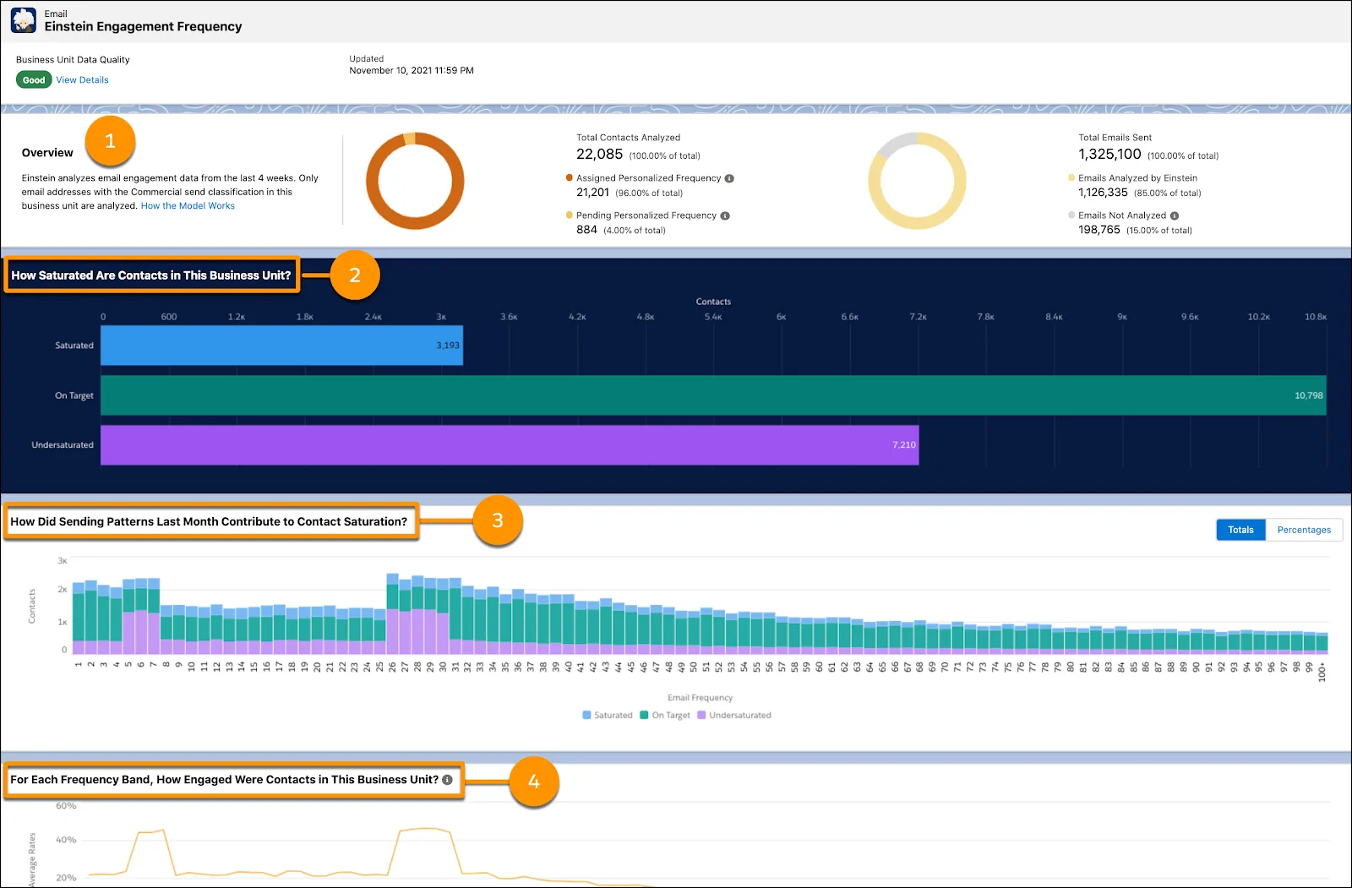Screen dimensions: 1352x888
Task: Open info icon next to Frequency Band heading
Action: click(x=447, y=780)
